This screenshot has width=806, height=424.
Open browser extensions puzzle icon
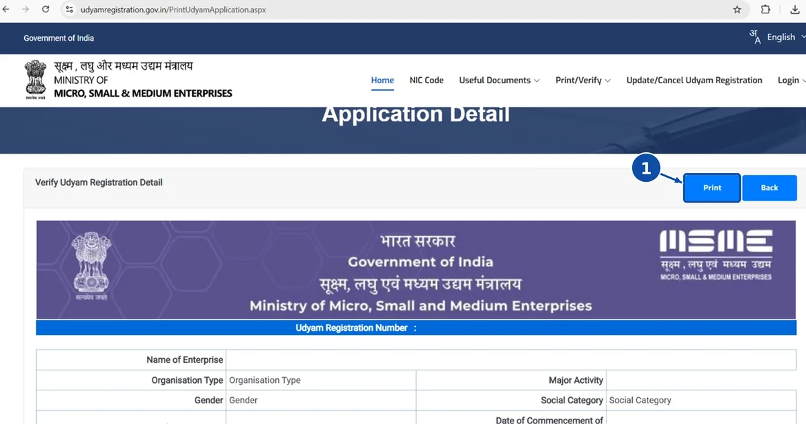766,9
